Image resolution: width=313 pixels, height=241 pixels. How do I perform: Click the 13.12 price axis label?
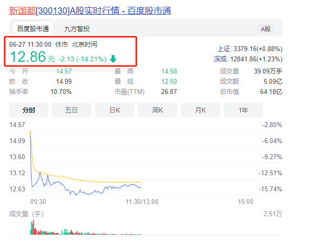click(x=18, y=173)
